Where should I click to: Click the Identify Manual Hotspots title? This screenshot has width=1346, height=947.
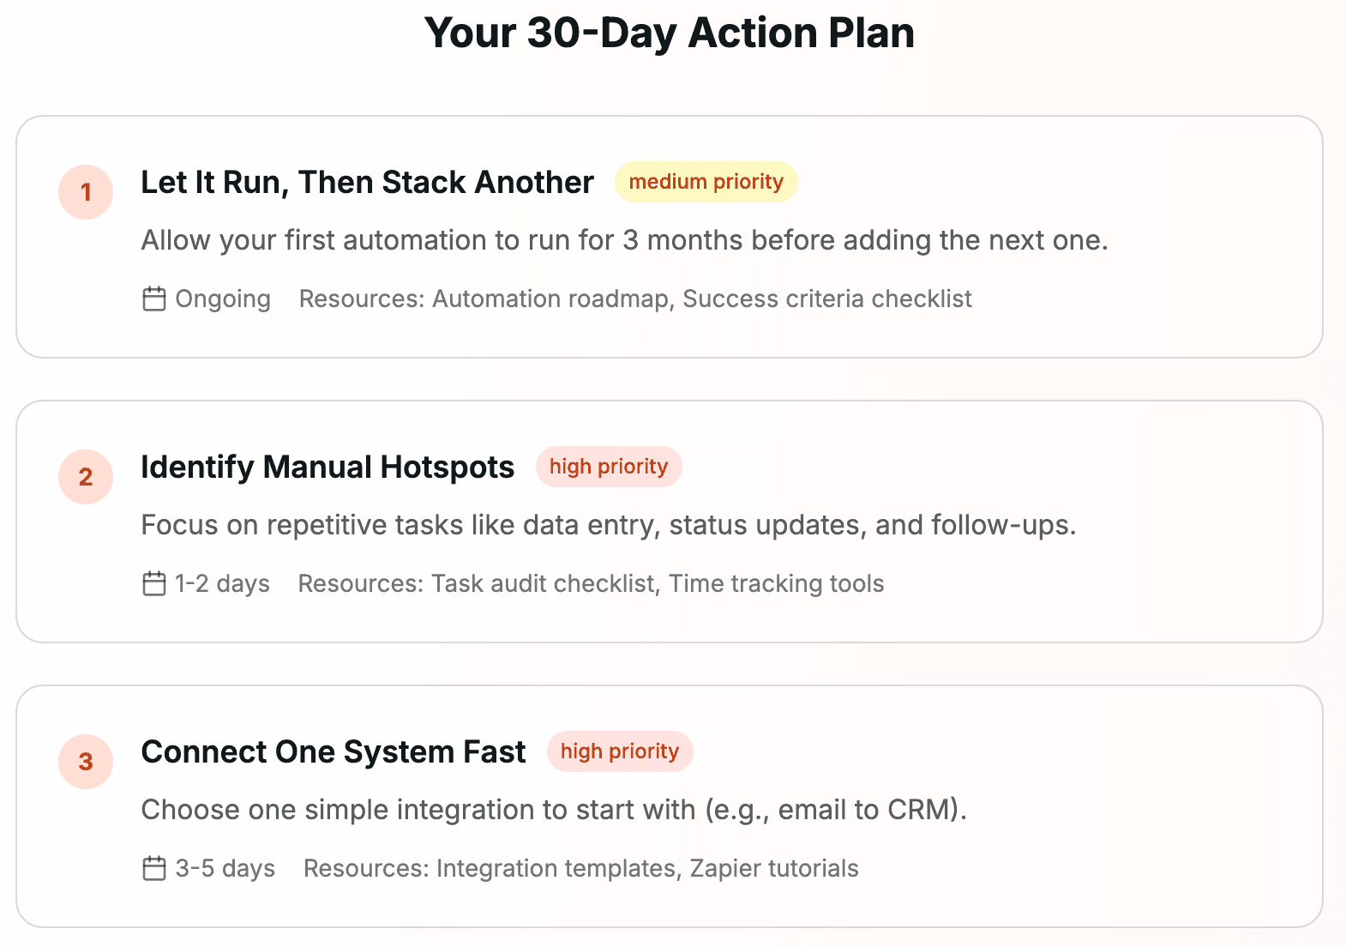coord(327,467)
